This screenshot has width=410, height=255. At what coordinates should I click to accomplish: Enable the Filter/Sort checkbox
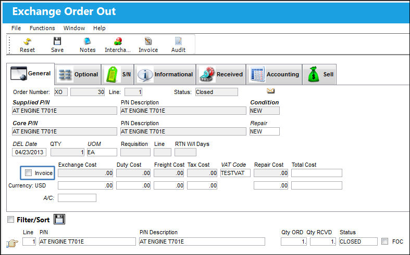pyautogui.click(x=11, y=220)
